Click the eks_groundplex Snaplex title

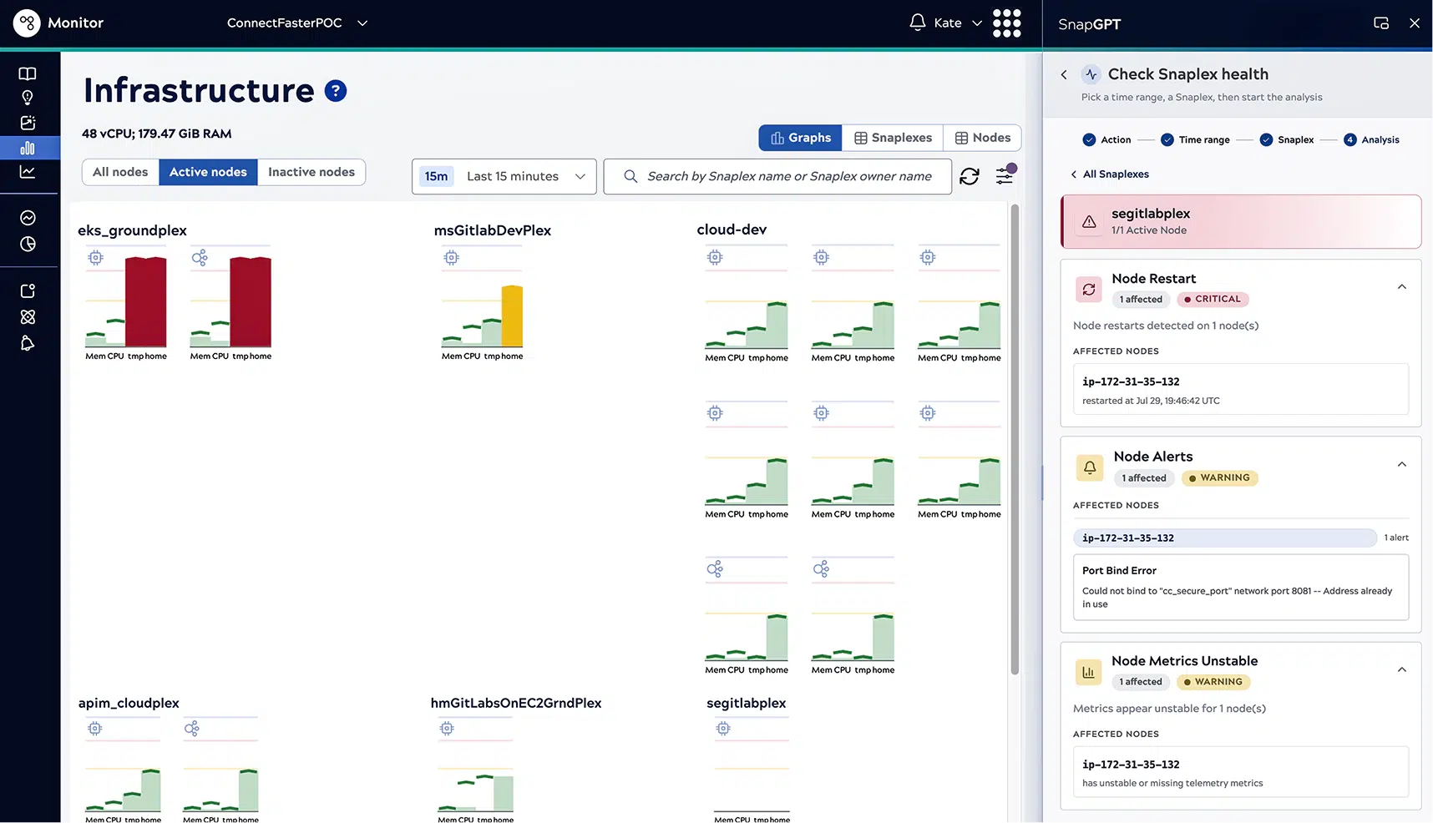[132, 230]
